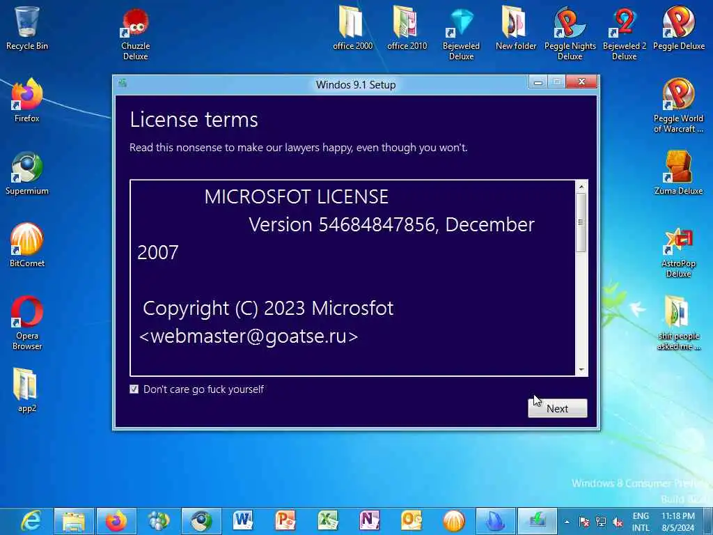Image resolution: width=713 pixels, height=535 pixels.
Task: Click the muted volume tray icon
Action: pos(618,522)
